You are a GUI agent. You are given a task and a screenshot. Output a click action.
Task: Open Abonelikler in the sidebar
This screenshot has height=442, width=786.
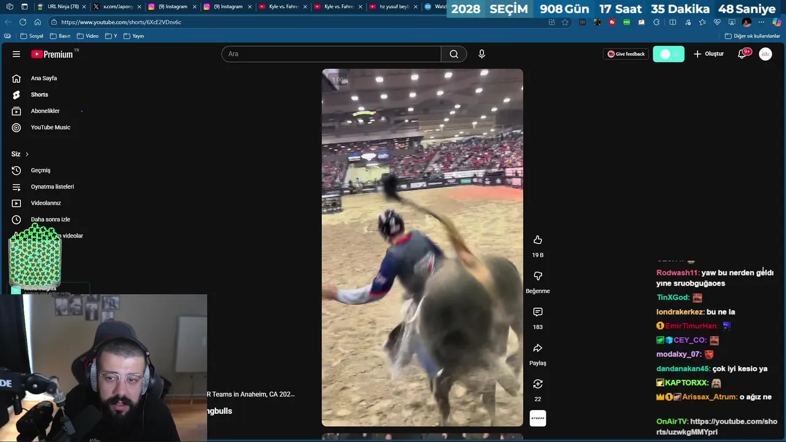[45, 111]
